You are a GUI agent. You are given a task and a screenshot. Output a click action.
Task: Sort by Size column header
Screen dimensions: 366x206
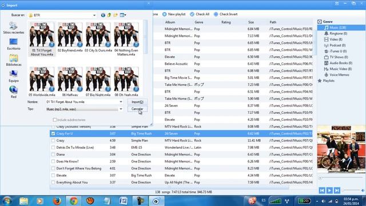coord(251,22)
